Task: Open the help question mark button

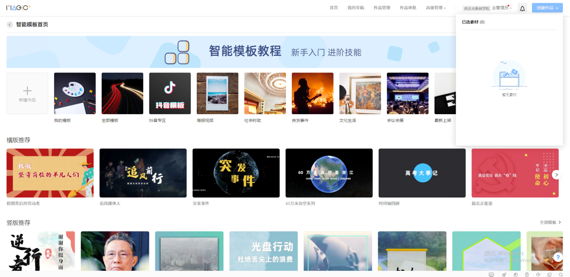Action: point(558,257)
